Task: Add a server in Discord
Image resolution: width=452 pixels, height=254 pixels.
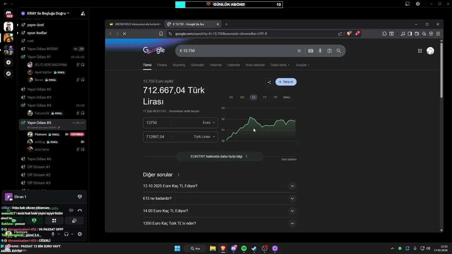Action: pyautogui.click(x=8, y=62)
